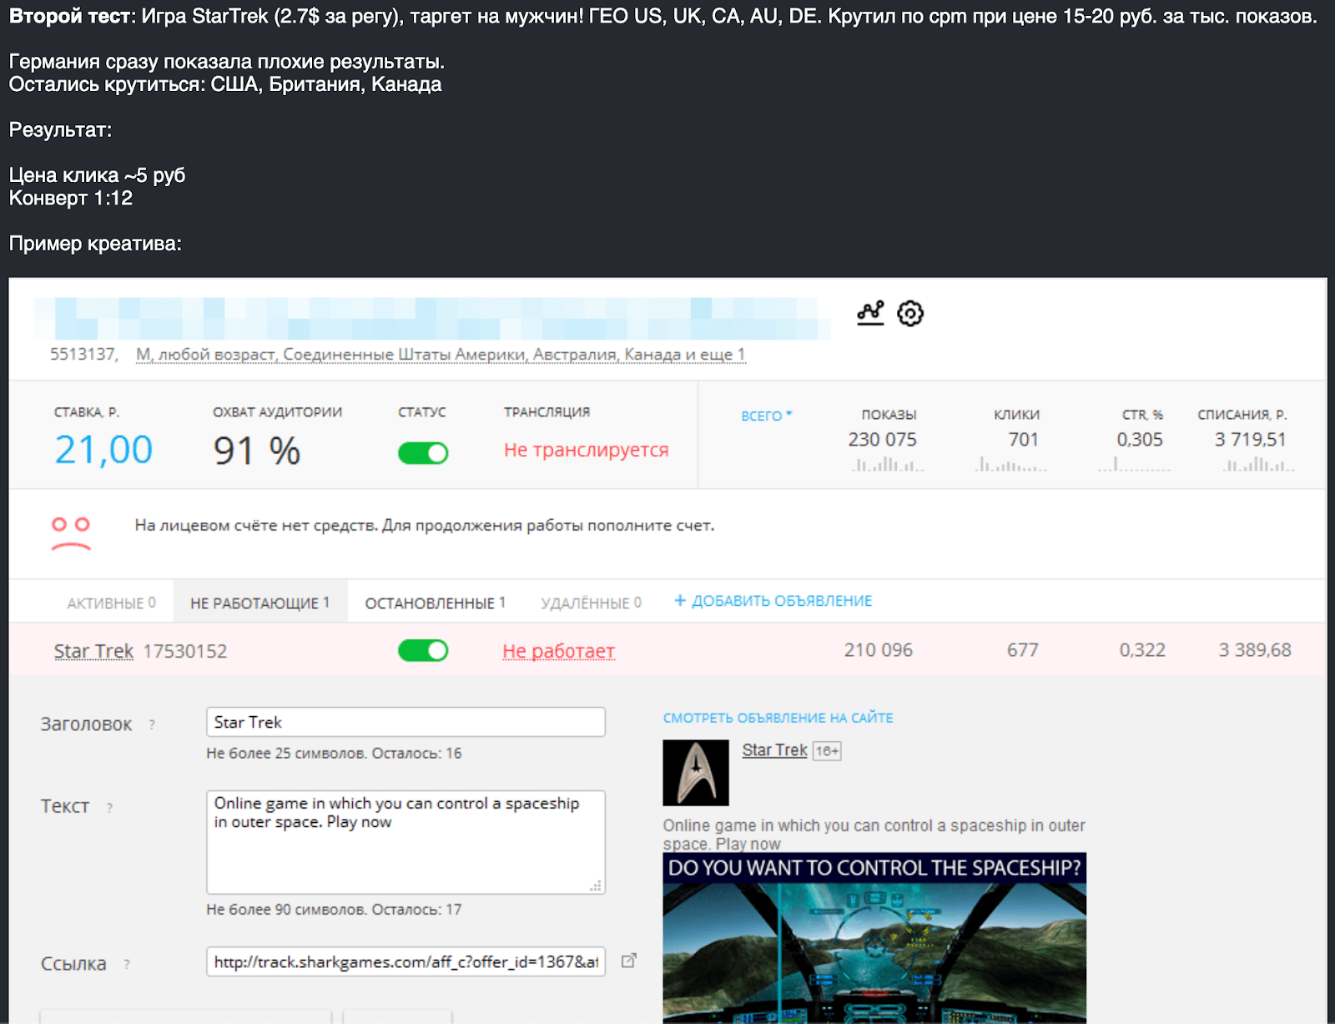Click the ad row spend 3 389,68
This screenshot has height=1024, width=1335.
click(1255, 650)
